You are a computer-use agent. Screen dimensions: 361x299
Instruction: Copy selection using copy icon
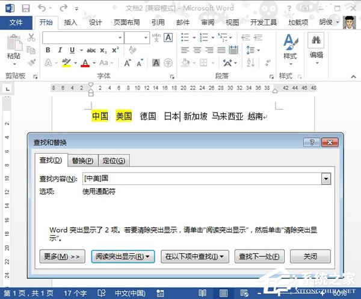[31, 50]
